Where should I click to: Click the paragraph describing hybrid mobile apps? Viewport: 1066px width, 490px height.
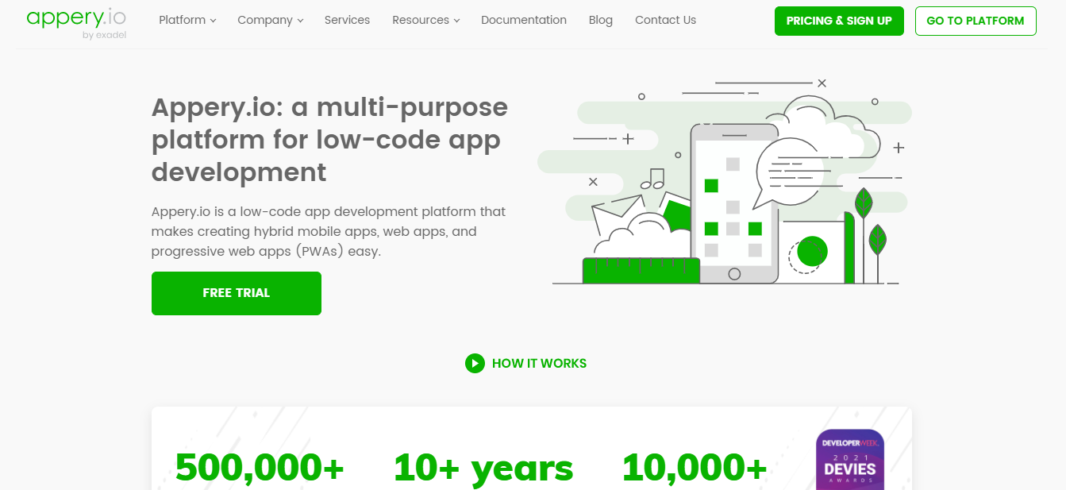[x=329, y=232]
